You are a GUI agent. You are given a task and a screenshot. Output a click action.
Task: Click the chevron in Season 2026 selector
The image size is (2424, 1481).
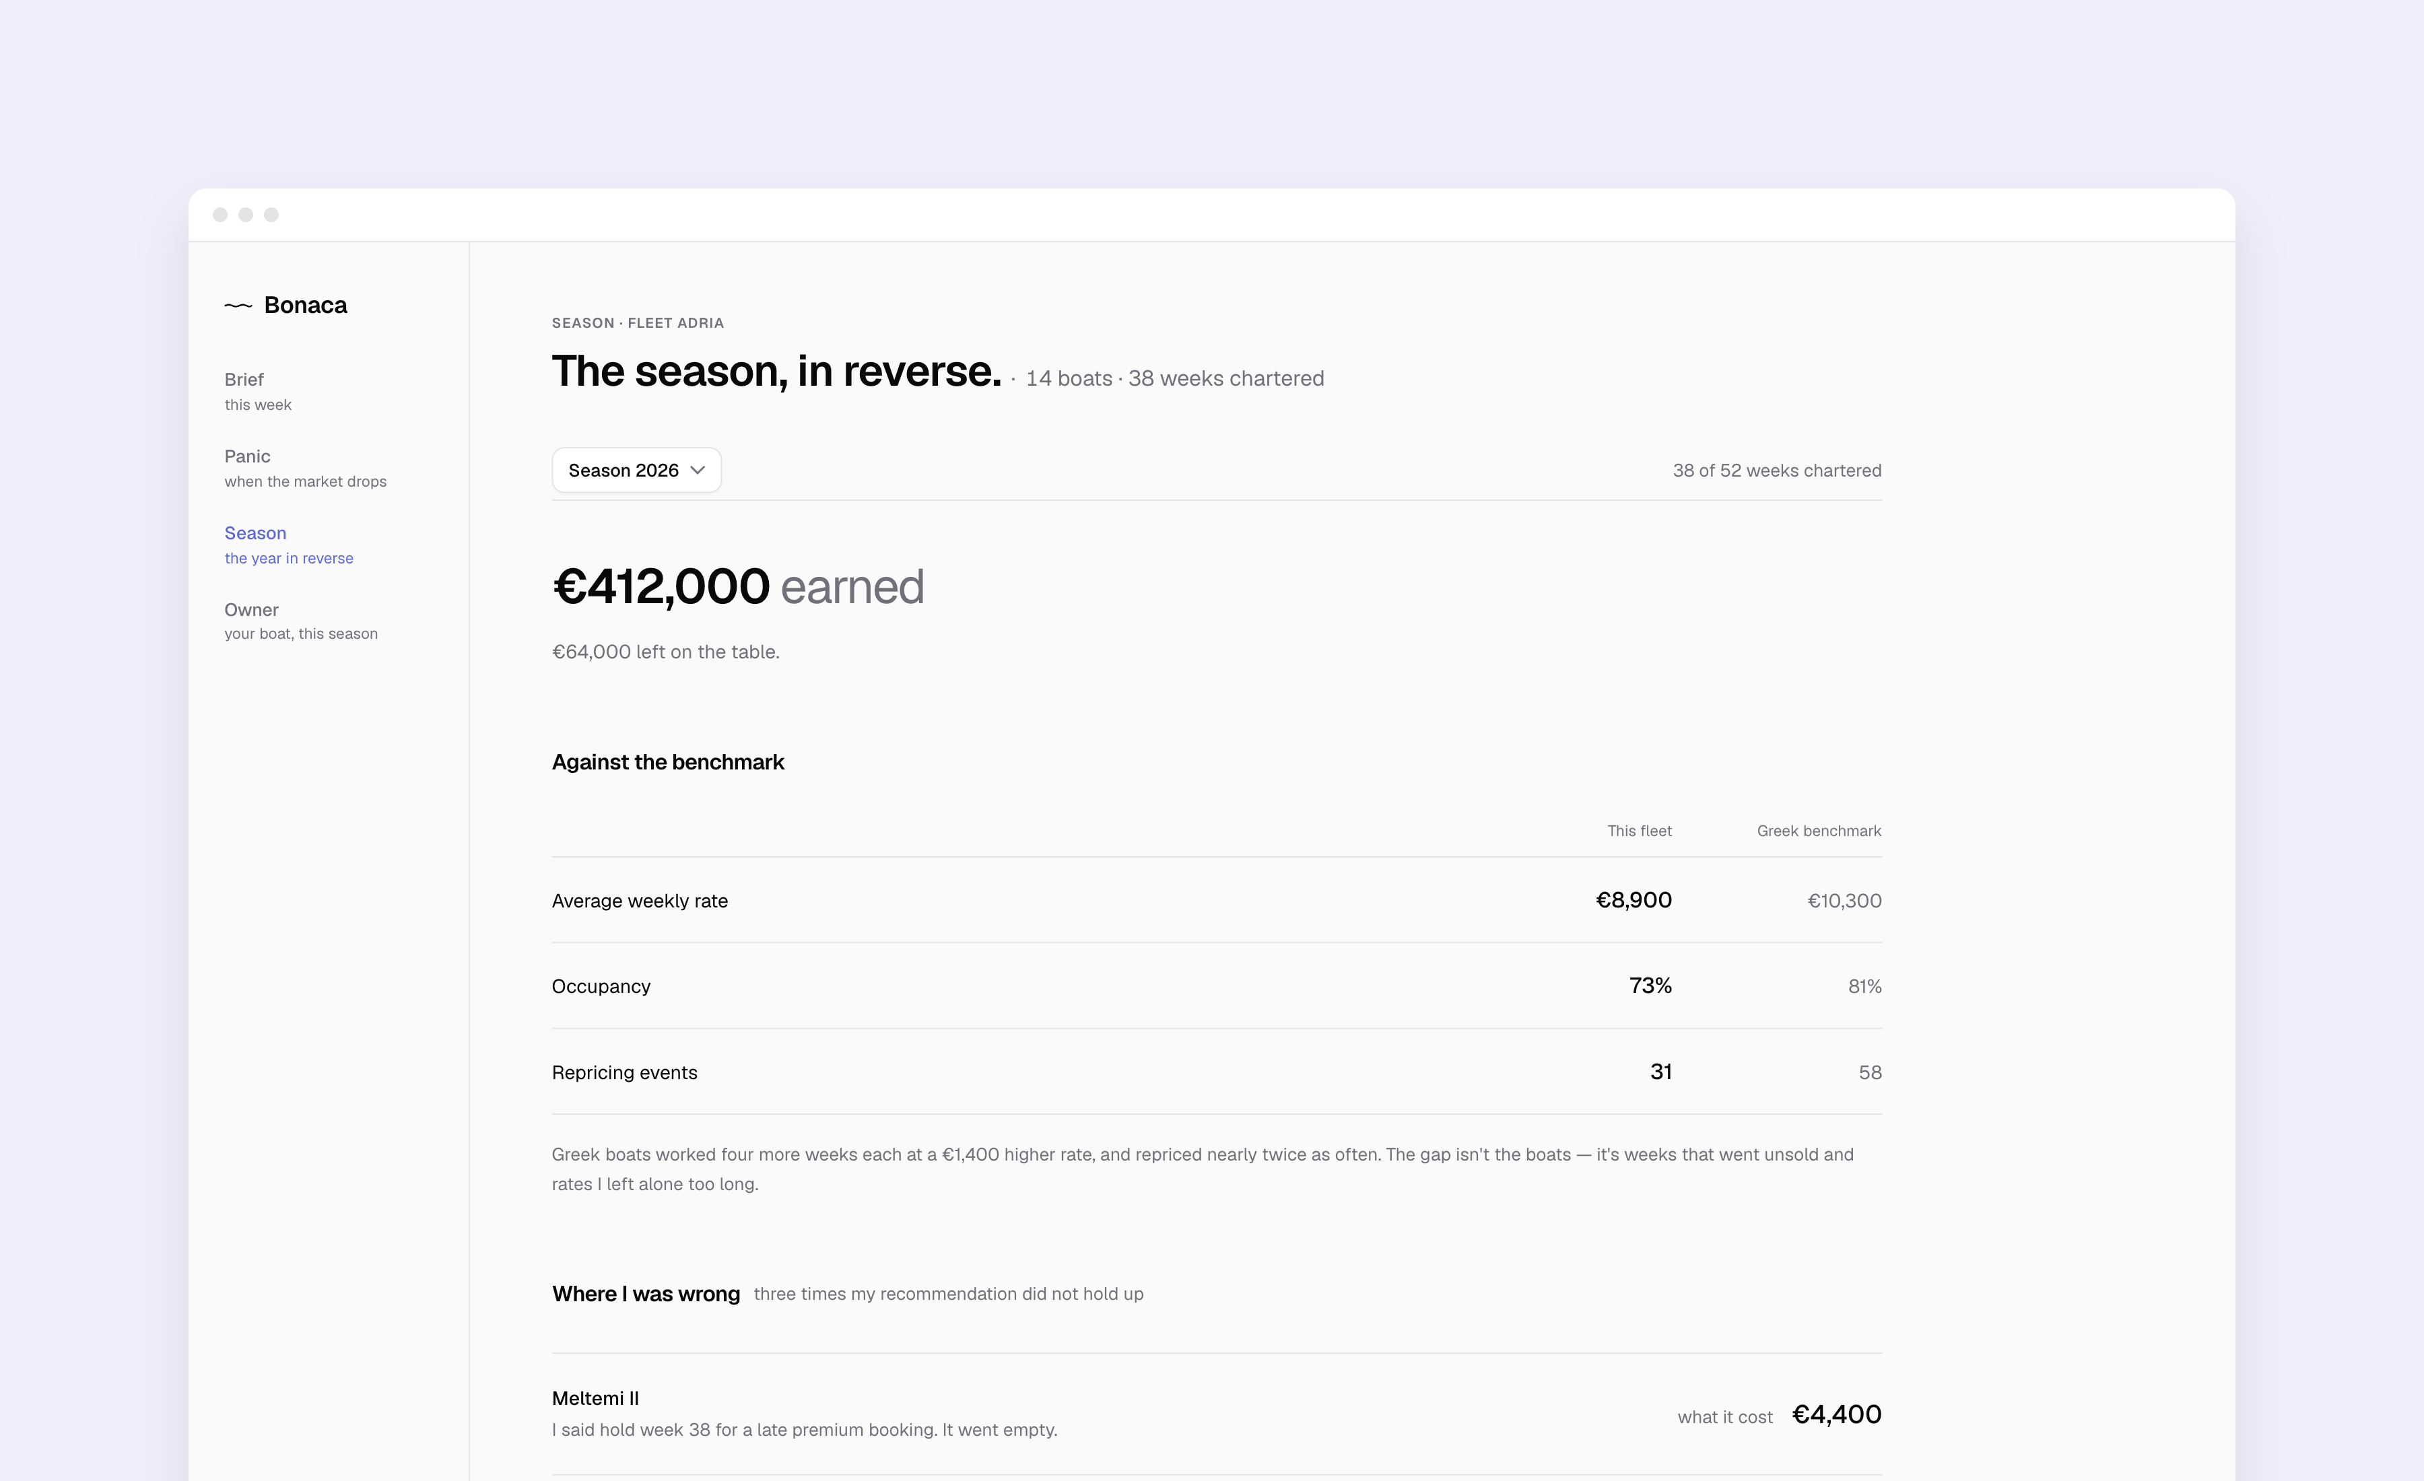click(698, 470)
